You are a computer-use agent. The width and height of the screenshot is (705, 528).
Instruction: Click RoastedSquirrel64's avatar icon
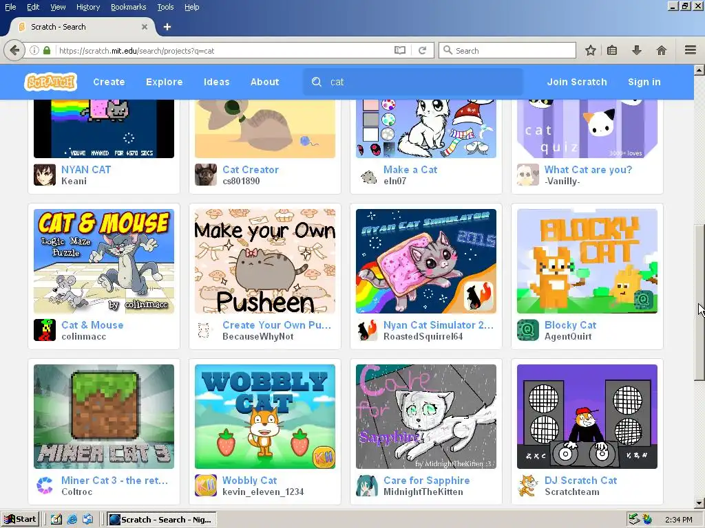pos(367,330)
